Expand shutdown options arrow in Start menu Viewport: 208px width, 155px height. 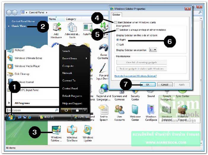point(85,110)
